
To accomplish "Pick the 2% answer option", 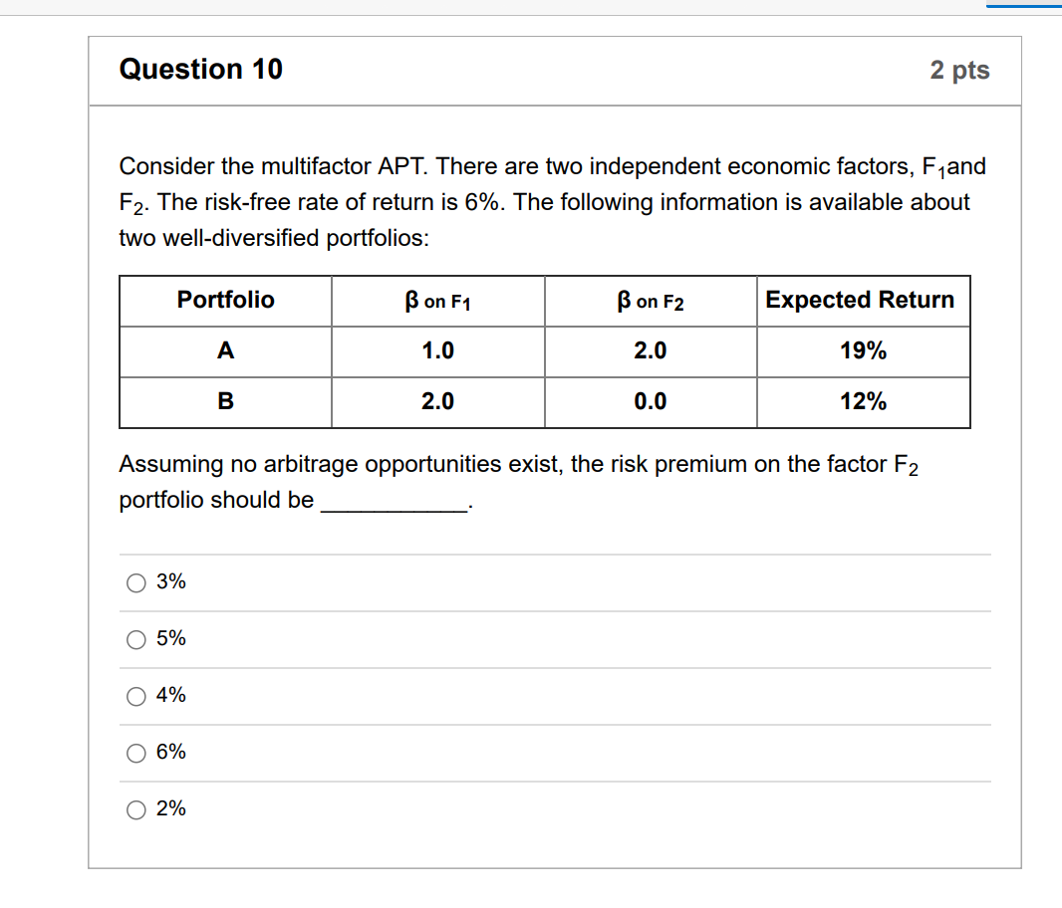I will [x=136, y=809].
